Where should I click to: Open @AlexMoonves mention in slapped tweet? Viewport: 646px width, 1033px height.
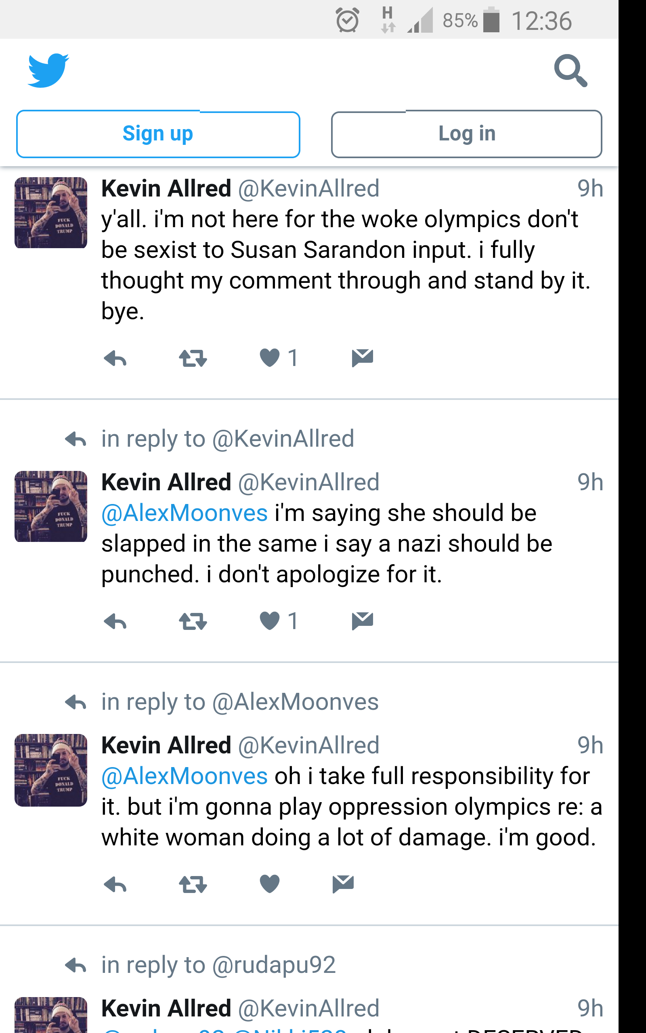coord(185,512)
